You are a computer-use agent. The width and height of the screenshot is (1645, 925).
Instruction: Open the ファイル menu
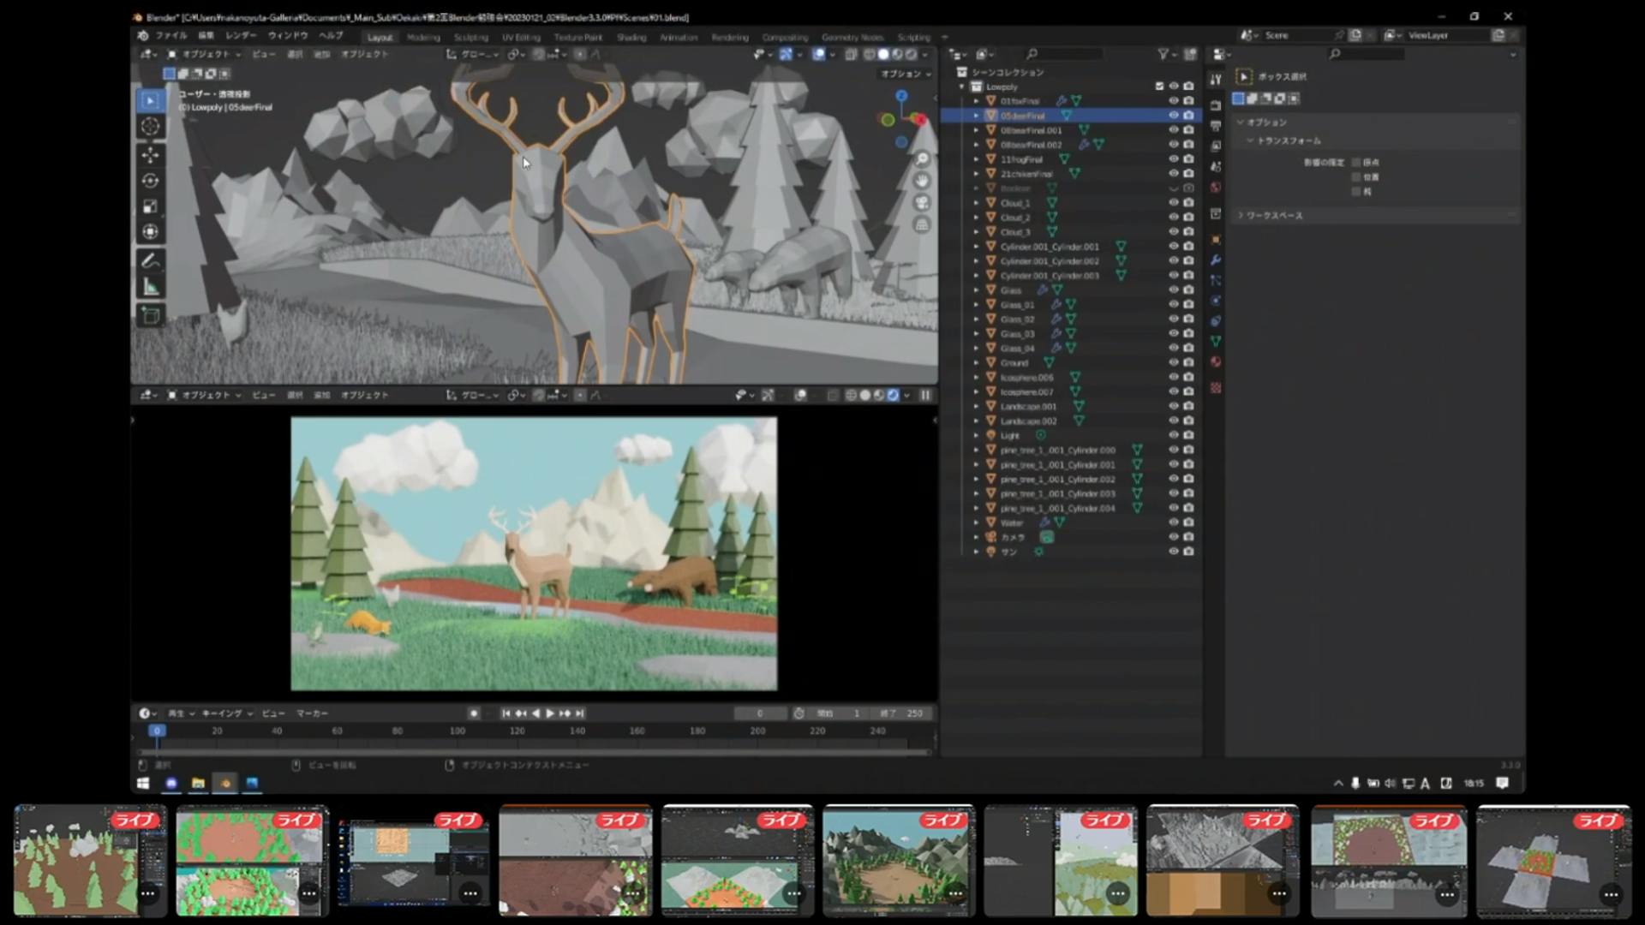pos(171,36)
